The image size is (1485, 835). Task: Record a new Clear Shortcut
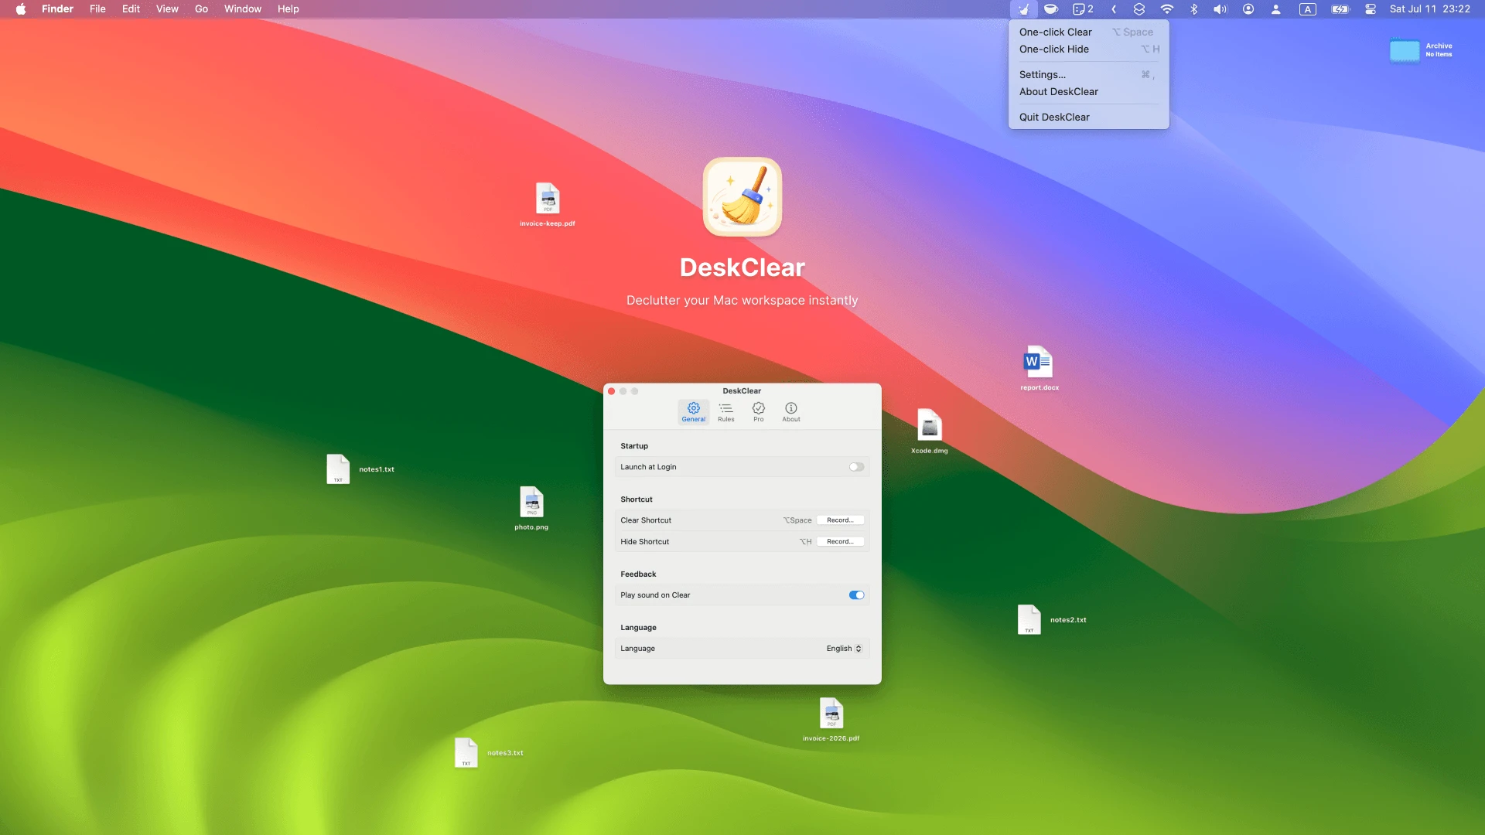(840, 520)
